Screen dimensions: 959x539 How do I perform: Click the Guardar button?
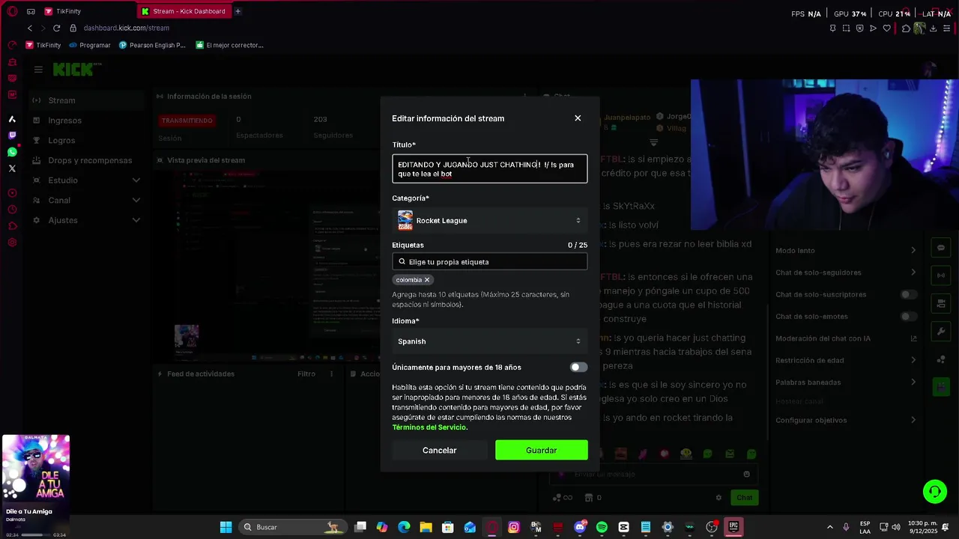[x=542, y=451]
